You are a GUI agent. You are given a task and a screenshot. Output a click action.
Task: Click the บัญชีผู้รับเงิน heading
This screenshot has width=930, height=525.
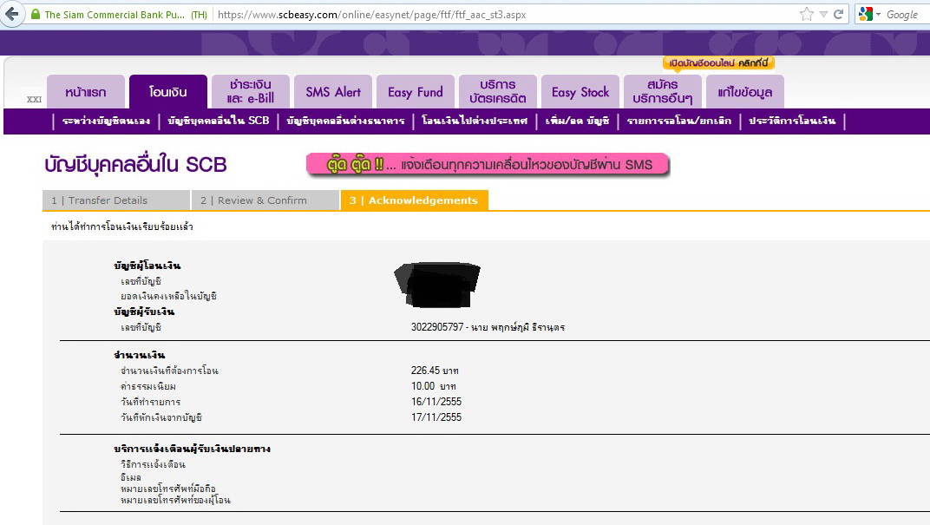pyautogui.click(x=144, y=312)
